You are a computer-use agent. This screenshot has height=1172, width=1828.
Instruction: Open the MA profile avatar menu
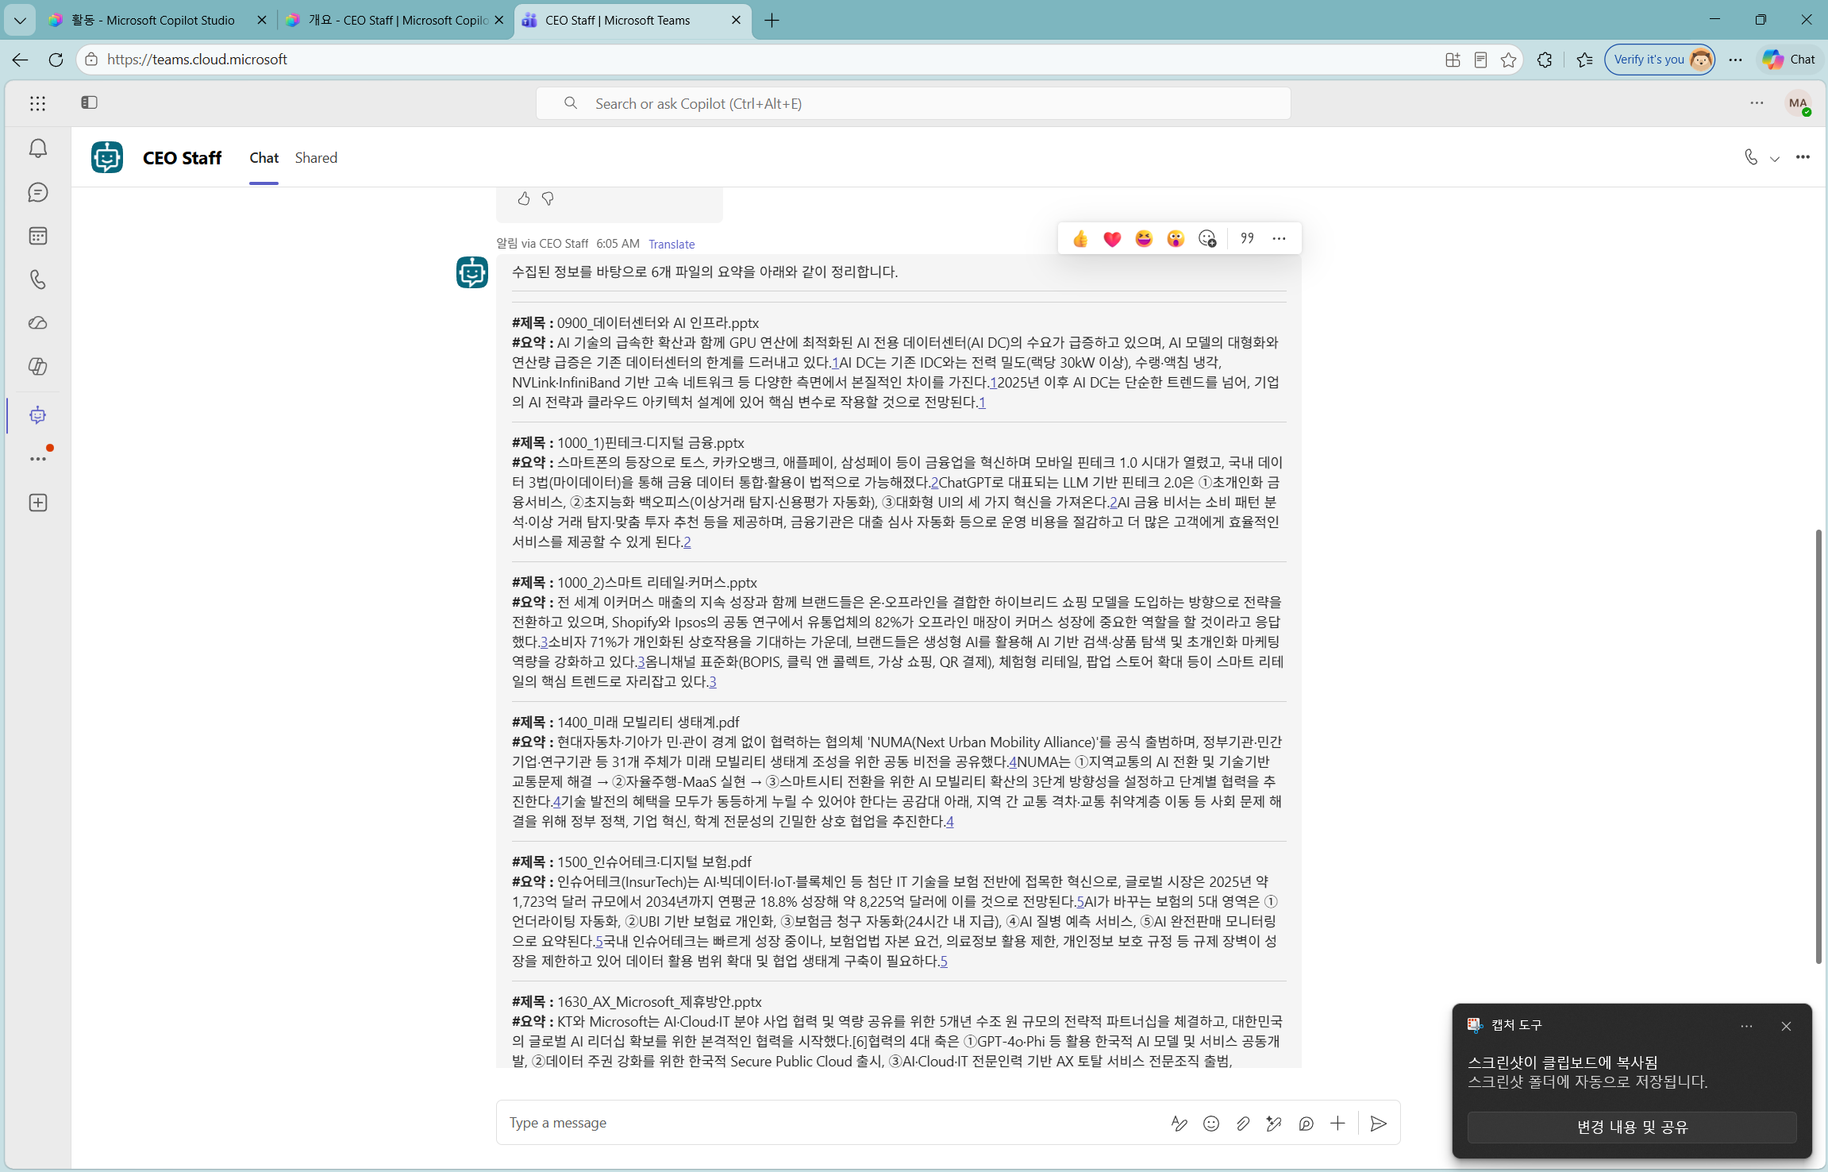1798,103
